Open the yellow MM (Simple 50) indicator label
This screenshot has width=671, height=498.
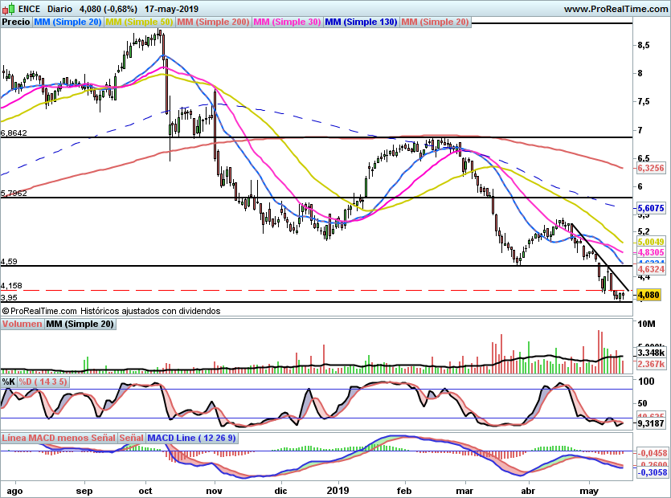(x=139, y=22)
